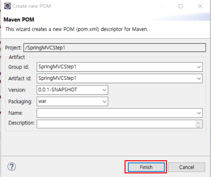Click Description scrollbar down arrow

click(198, 126)
